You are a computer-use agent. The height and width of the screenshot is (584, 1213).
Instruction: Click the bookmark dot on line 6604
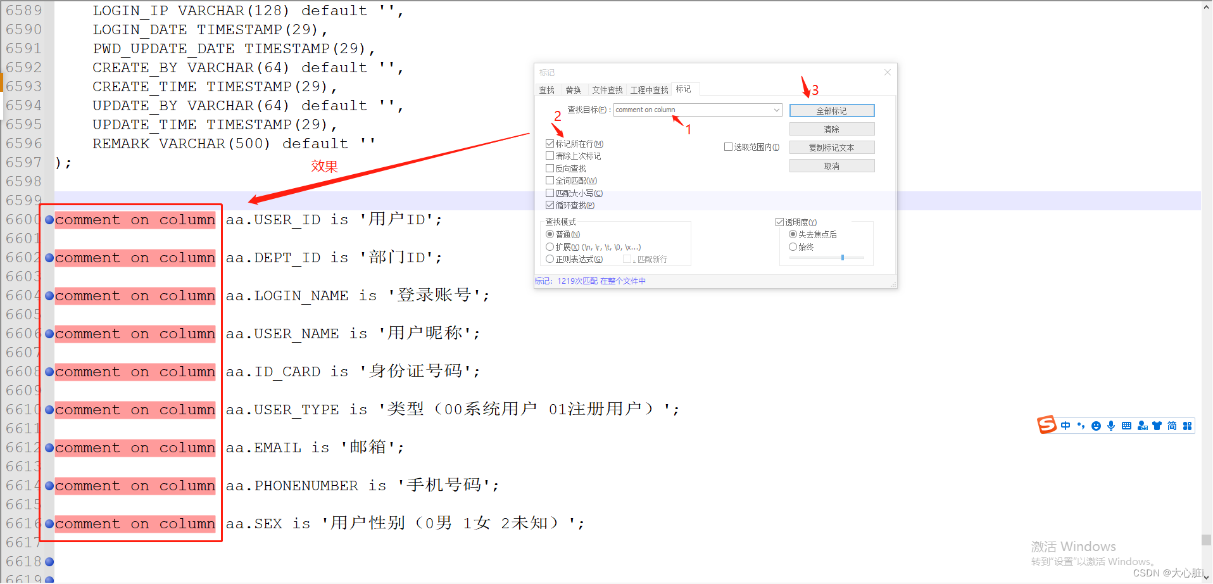click(49, 296)
